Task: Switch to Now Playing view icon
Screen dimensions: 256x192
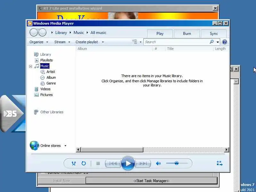Action: pyautogui.click(x=220, y=163)
